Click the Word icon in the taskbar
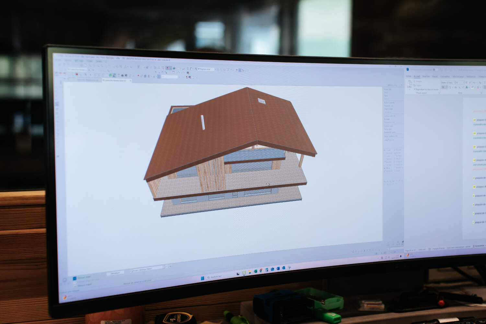486x324 pixels. pos(278,269)
